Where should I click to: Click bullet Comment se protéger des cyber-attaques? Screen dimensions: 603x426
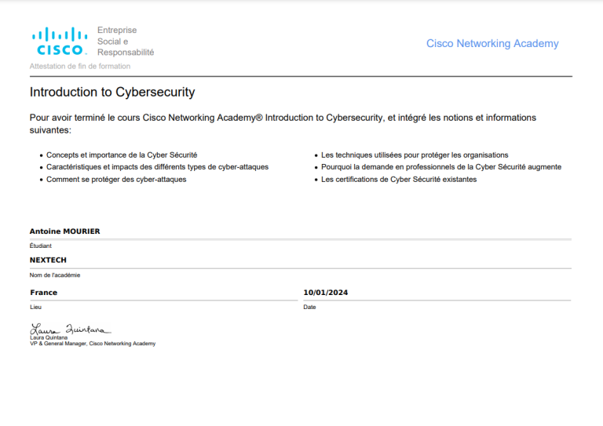tap(116, 180)
